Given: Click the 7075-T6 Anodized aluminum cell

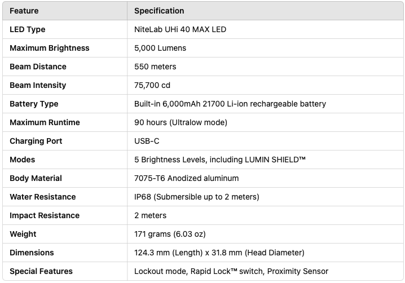Looking at the screenshot, I should point(186,178).
